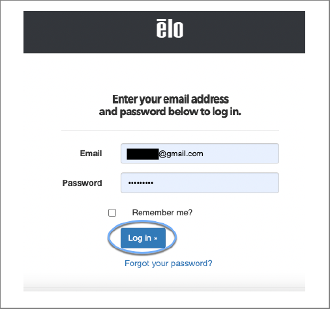Submit the form with Log in button

[143, 238]
